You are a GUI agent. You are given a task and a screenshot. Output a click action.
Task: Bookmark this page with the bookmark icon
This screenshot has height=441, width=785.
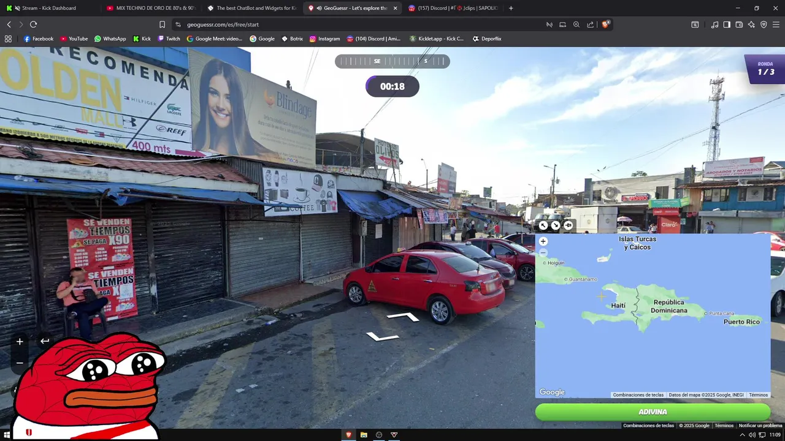point(162,24)
